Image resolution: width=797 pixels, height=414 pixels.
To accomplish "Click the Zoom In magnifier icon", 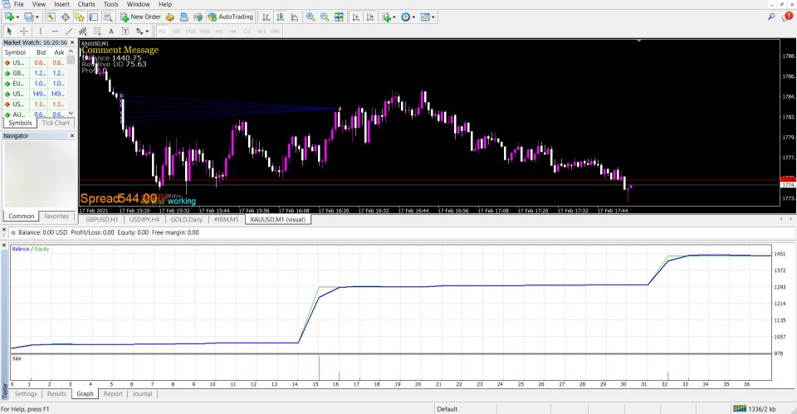I will coord(310,17).
